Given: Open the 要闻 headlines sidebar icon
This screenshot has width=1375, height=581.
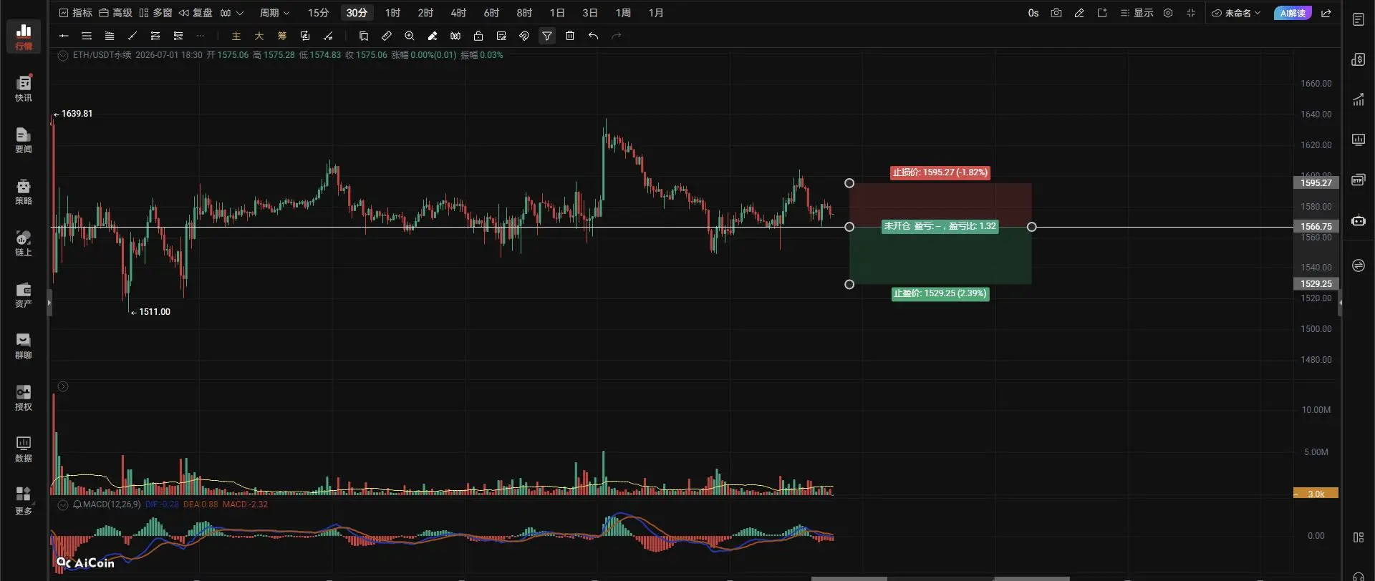Looking at the screenshot, I should pos(24,140).
